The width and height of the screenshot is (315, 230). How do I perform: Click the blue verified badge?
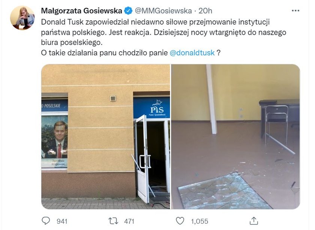tap(128, 10)
